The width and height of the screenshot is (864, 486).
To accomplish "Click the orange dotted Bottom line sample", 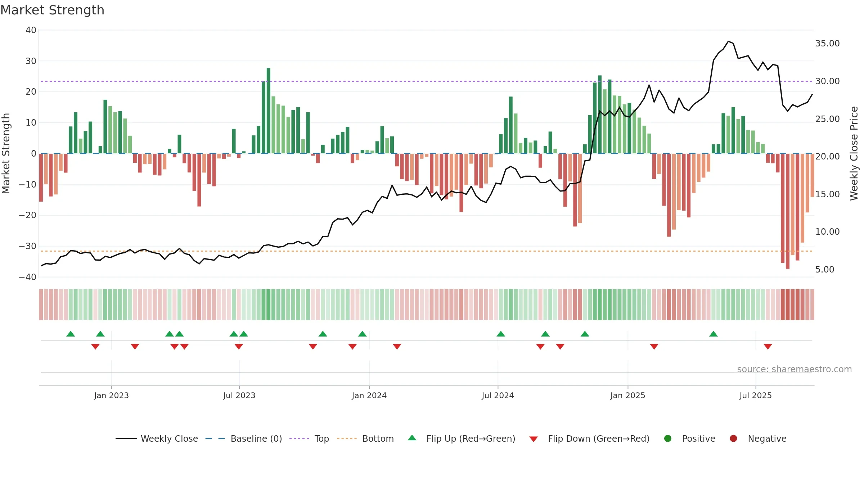I will (347, 438).
